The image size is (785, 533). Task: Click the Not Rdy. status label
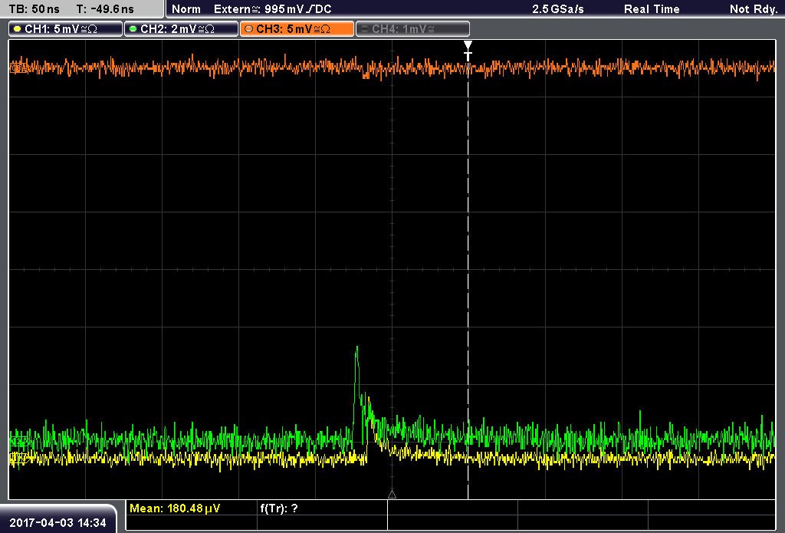point(754,9)
